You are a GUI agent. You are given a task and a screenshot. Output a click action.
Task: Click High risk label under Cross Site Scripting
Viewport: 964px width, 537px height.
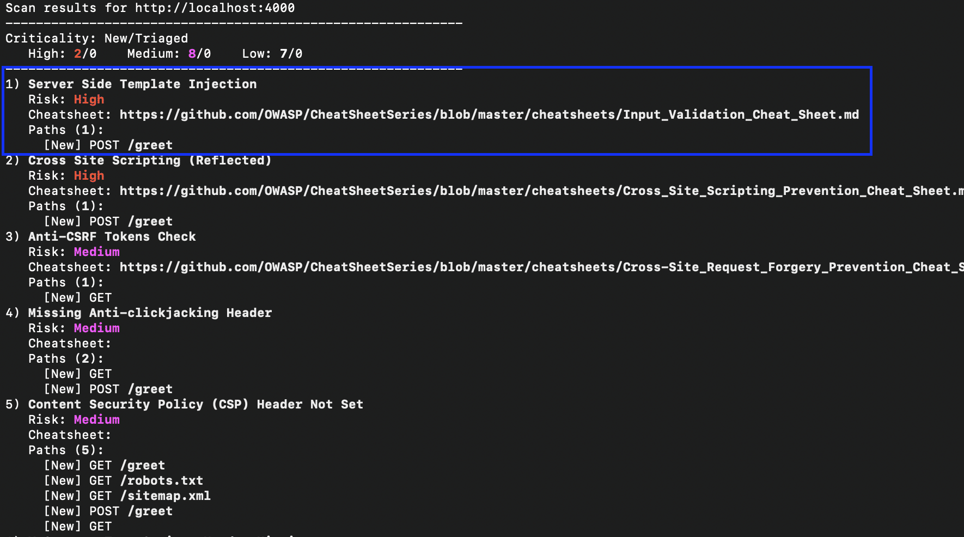click(89, 175)
